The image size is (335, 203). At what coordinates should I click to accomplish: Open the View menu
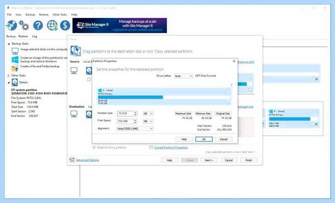18,14
